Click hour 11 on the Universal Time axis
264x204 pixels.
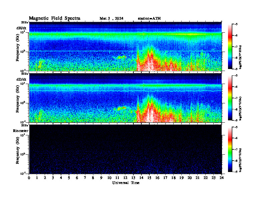(x=117, y=178)
